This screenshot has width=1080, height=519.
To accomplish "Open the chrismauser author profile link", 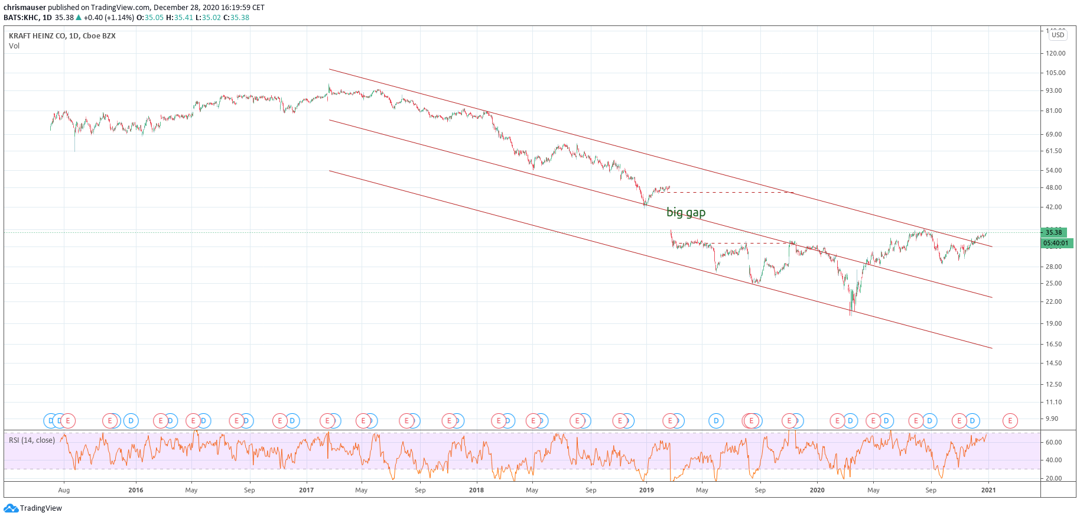I will pyautogui.click(x=25, y=8).
